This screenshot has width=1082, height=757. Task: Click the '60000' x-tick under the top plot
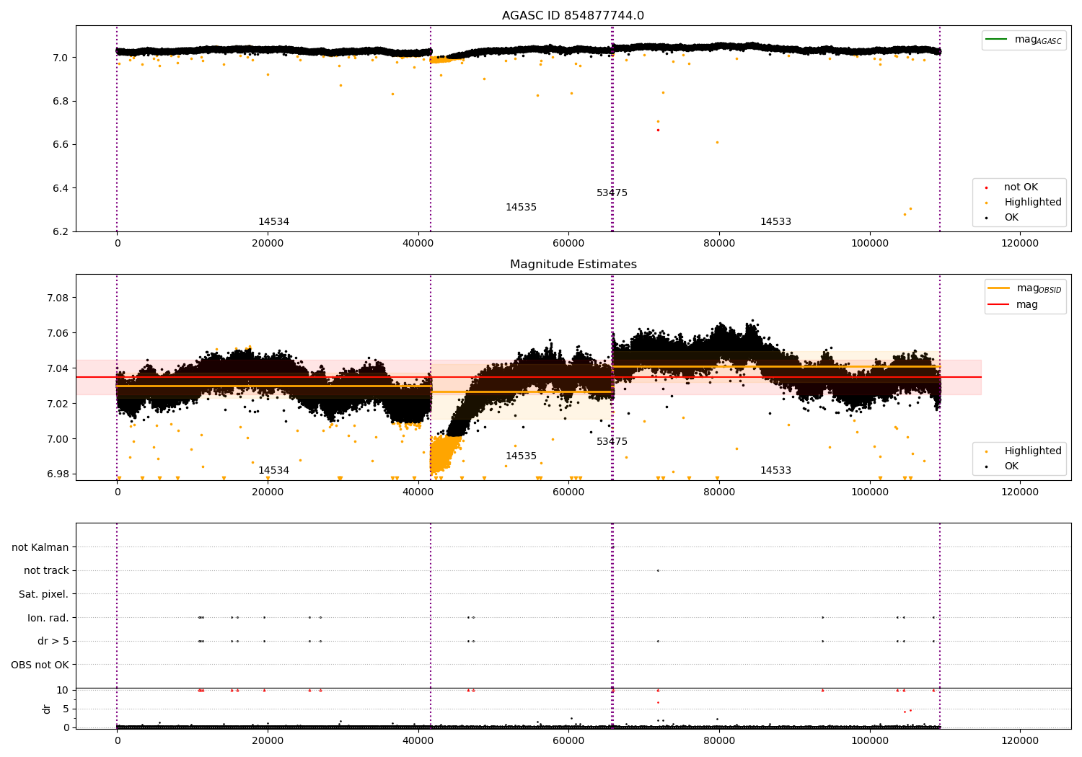point(568,244)
